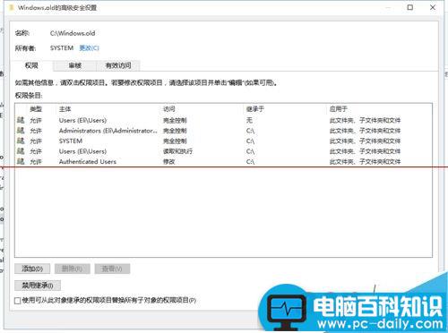This screenshot has height=333, width=448.
Task: Open the 审核 tab
Action: [75, 65]
